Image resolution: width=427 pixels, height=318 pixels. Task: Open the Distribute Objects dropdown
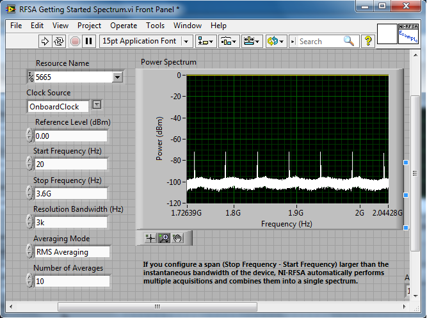229,41
